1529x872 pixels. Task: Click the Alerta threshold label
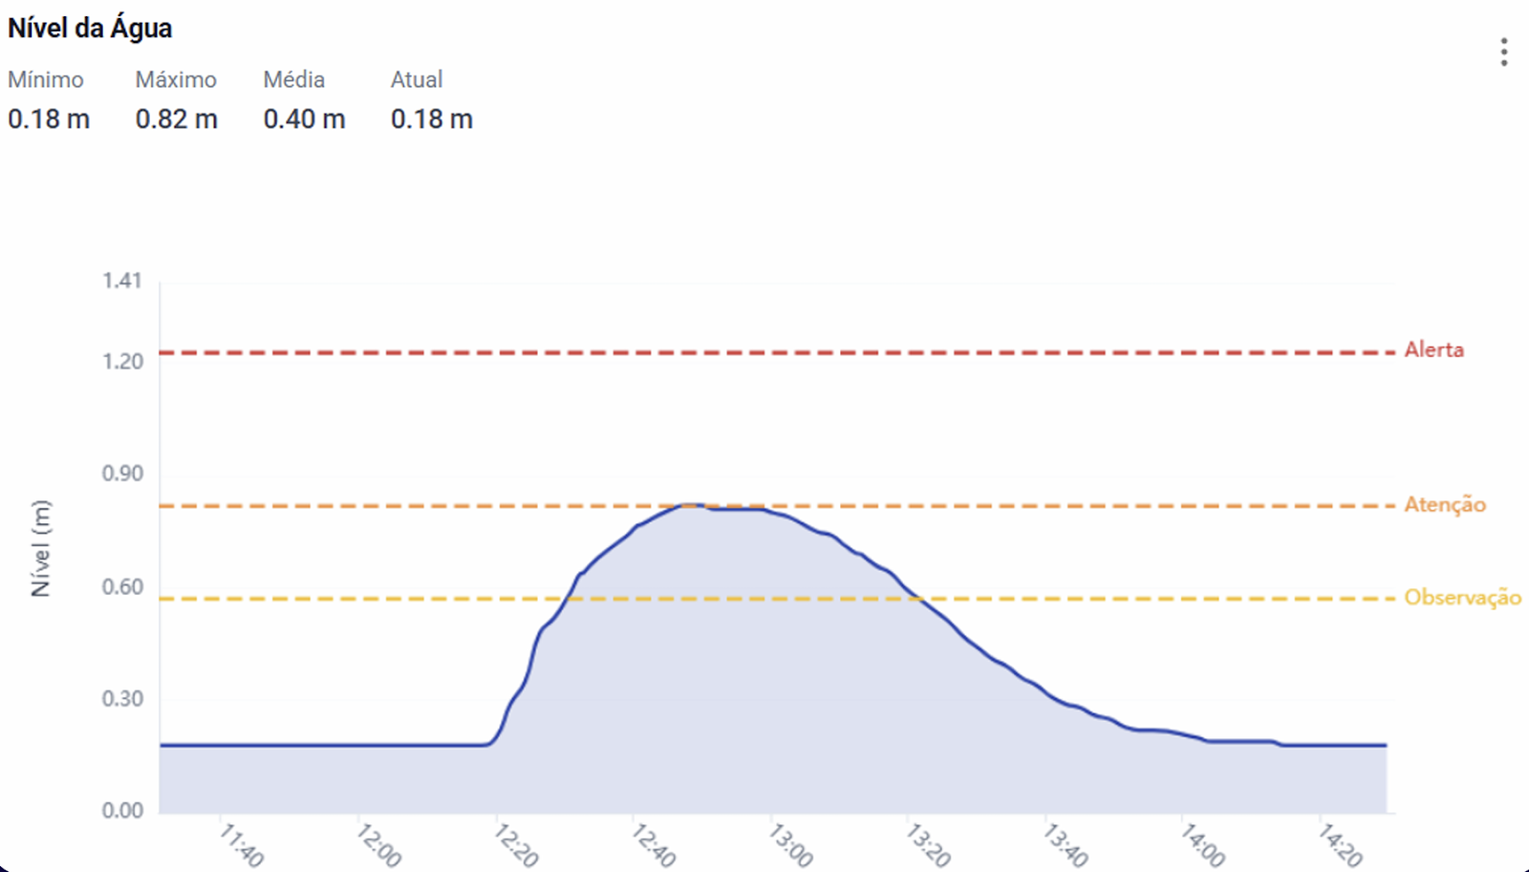coord(1433,350)
